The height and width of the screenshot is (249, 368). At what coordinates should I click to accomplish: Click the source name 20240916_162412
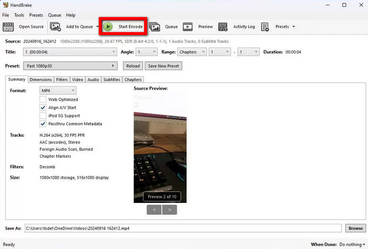(x=39, y=41)
